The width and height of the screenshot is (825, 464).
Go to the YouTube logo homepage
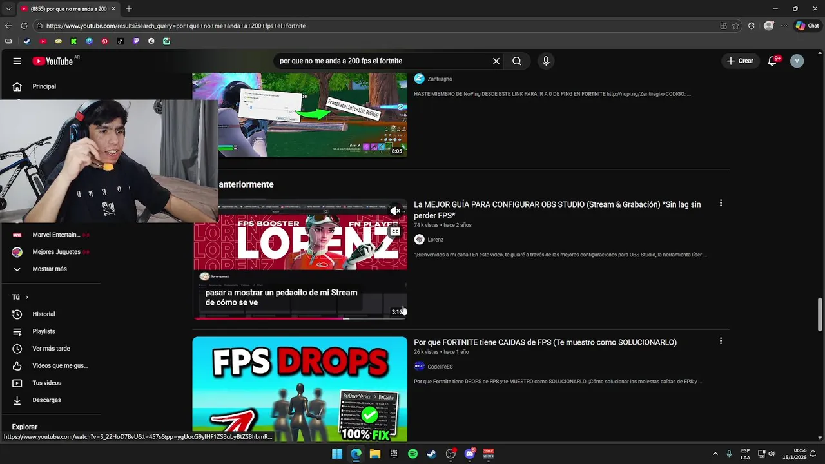52,61
